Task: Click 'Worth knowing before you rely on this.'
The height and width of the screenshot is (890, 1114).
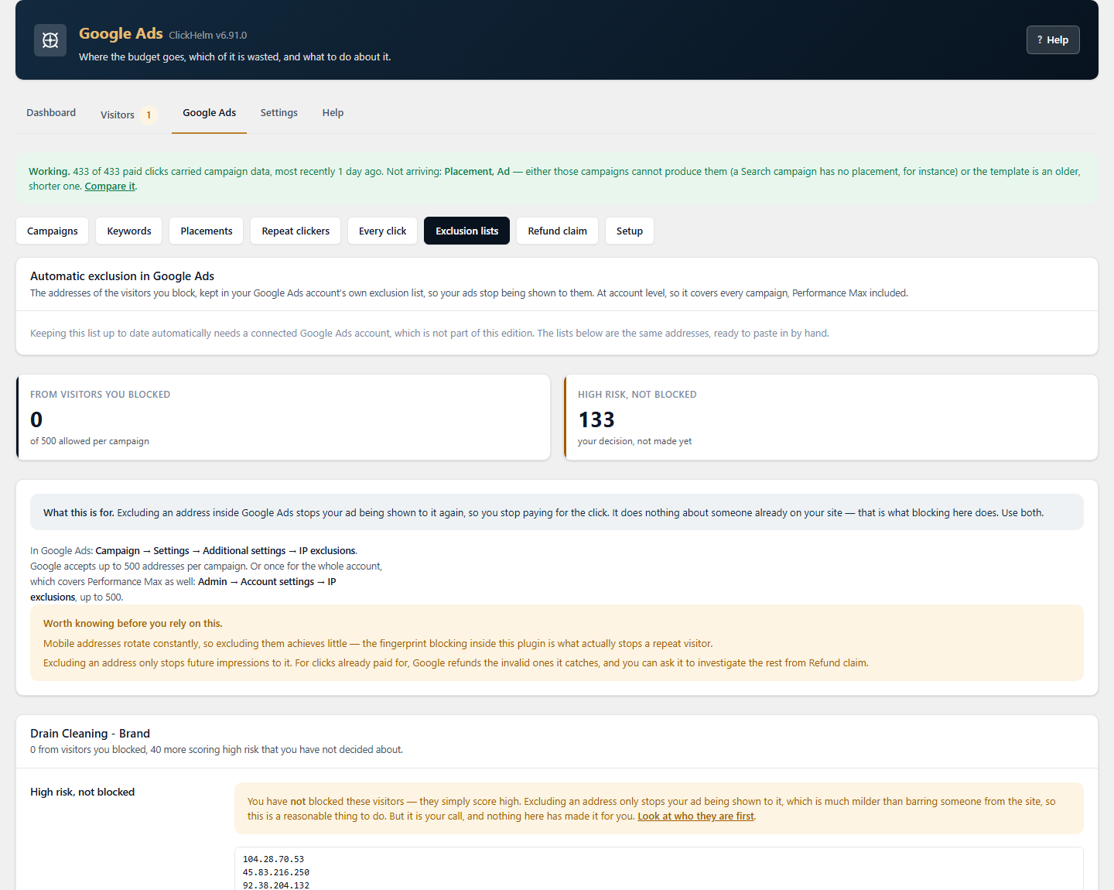Action: click(x=133, y=624)
